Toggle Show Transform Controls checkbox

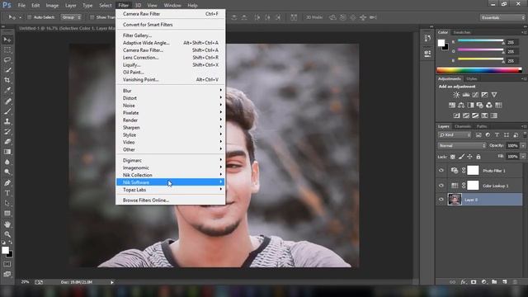[x=92, y=17]
